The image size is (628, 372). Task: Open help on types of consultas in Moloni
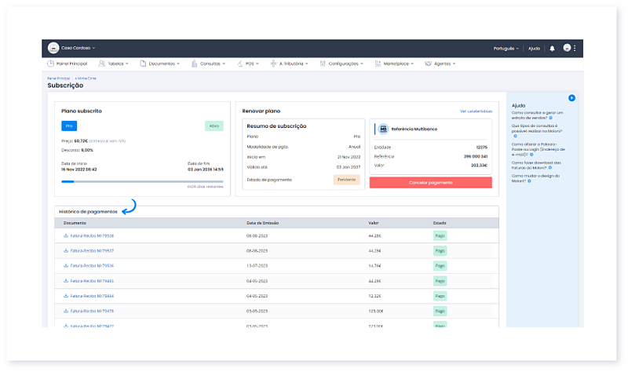(536, 131)
